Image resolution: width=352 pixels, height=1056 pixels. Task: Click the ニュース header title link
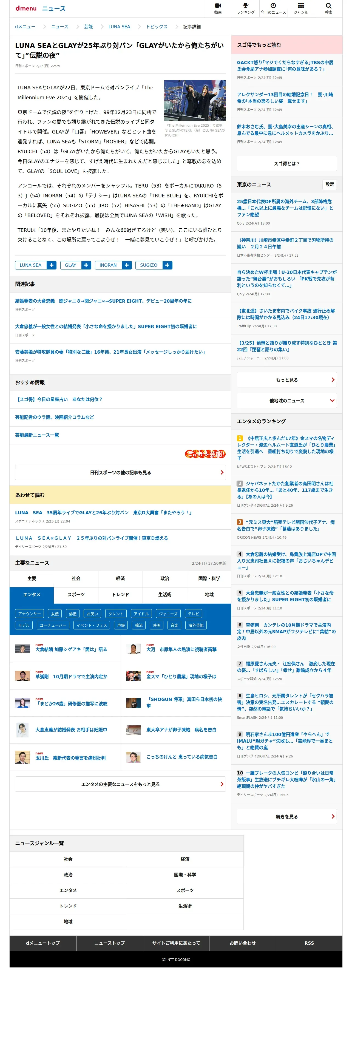(x=54, y=8)
